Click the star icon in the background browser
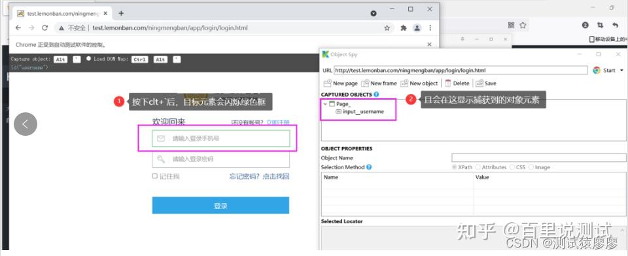The height and width of the screenshot is (256, 628). click(x=523, y=25)
